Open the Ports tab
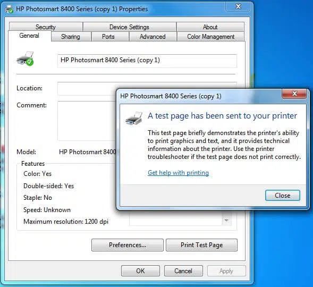The image size is (313, 287). pos(108,37)
